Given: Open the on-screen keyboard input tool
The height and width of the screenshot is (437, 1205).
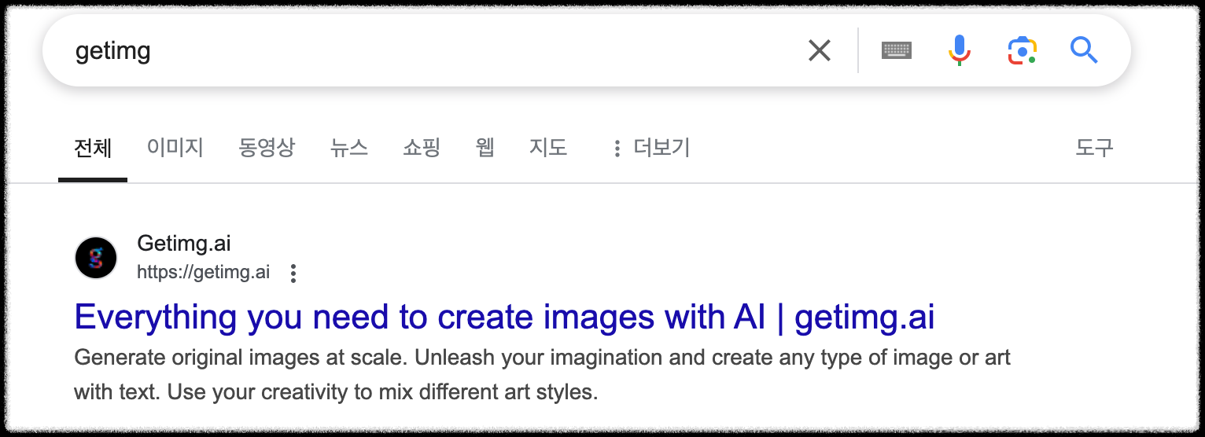Looking at the screenshot, I should click(897, 51).
